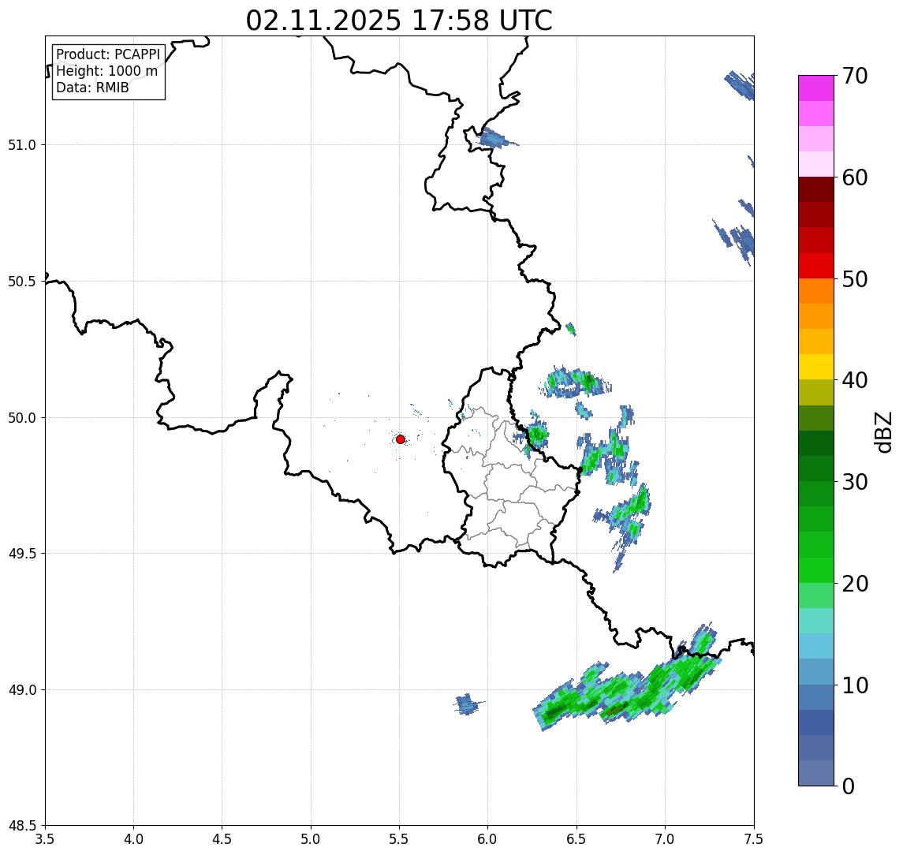Click the longitude axis label 3.5
The image size is (903, 855).
45,839
